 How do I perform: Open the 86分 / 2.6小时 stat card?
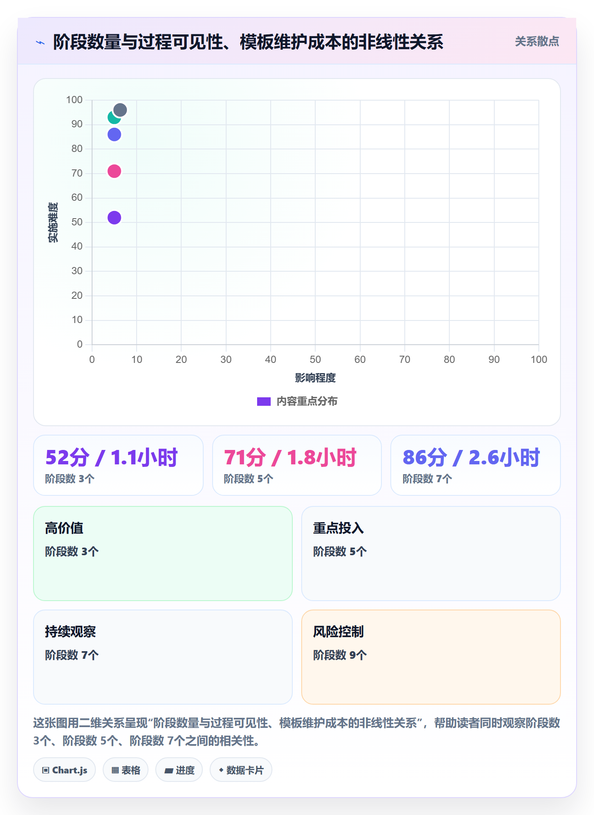[476, 465]
